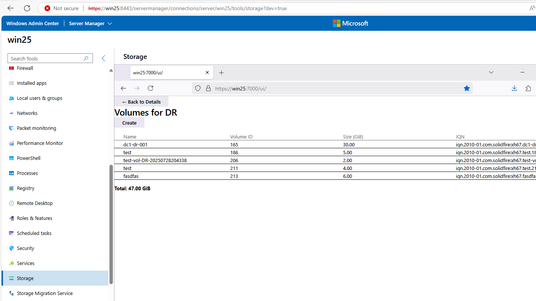Minimize the embedded browser window
Image resolution: width=536 pixels, height=301 pixels.
(x=522, y=72)
